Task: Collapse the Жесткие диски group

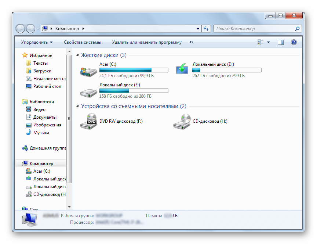Action: pyautogui.click(x=77, y=55)
